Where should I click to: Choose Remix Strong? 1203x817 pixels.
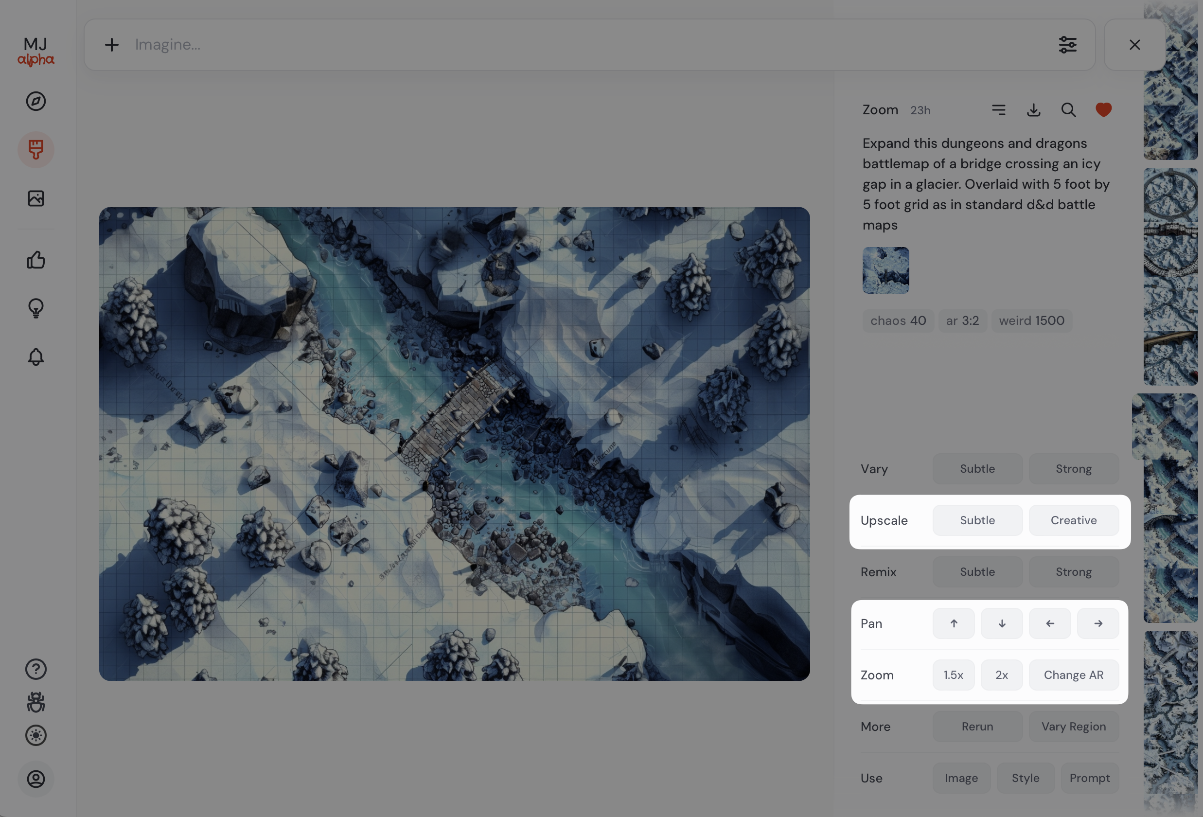pos(1074,572)
